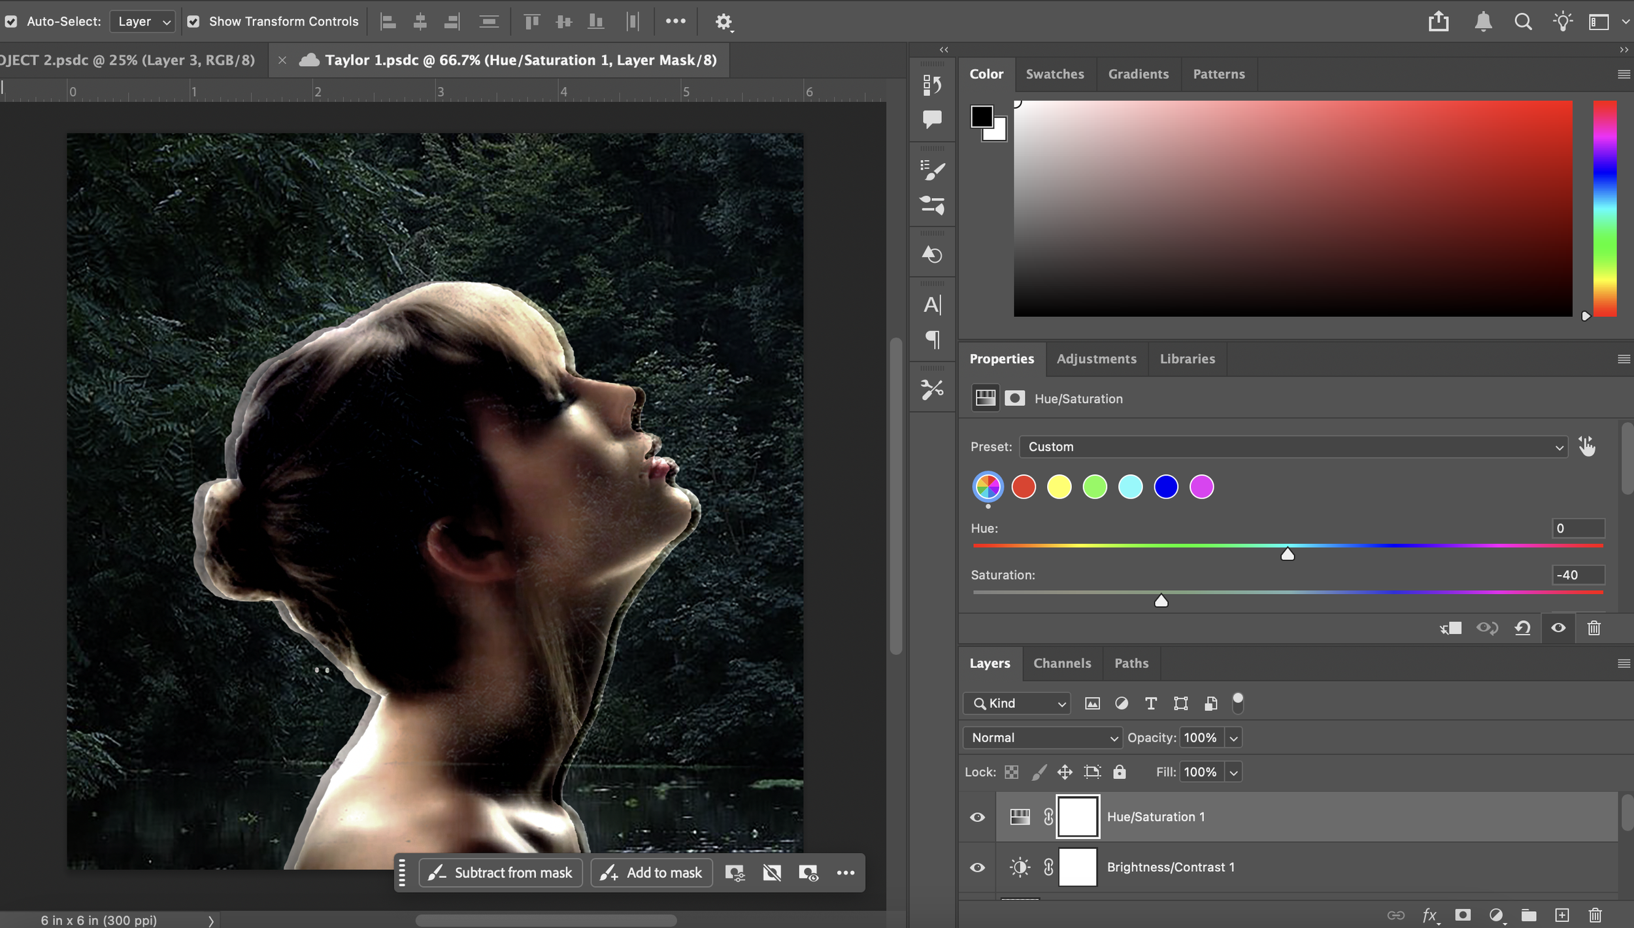Image resolution: width=1634 pixels, height=928 pixels.
Task: Toggle visibility of Brightness/Contrast 1 layer
Action: click(x=977, y=867)
